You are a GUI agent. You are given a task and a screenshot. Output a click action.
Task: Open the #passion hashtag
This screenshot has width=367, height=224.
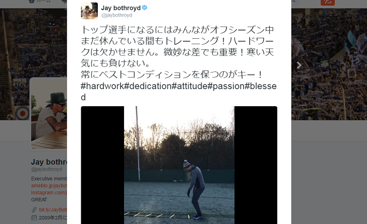pos(226,86)
